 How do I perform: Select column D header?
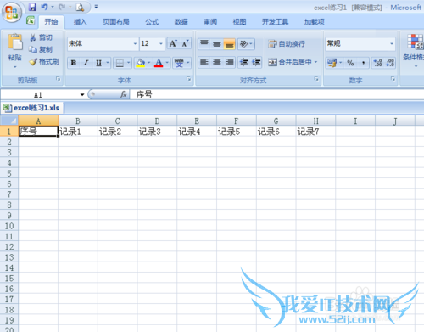pyautogui.click(x=157, y=121)
